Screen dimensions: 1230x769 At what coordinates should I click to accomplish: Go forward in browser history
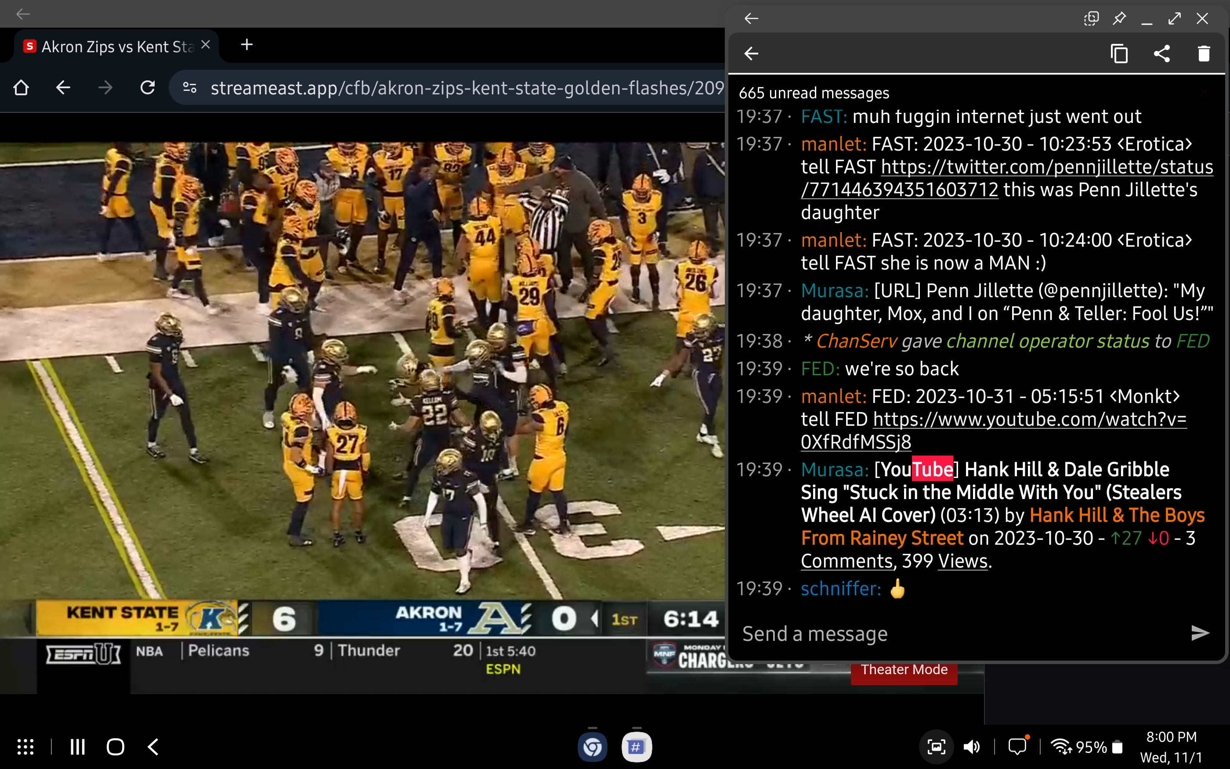click(x=105, y=87)
